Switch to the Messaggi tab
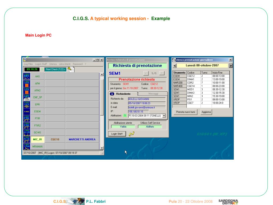 [153, 94]
